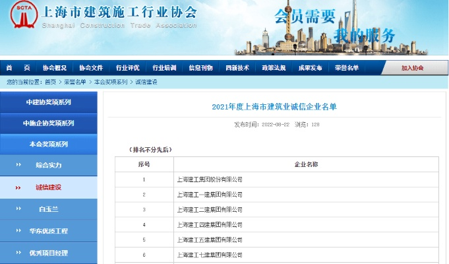Click the SCTA association logo

(24, 15)
